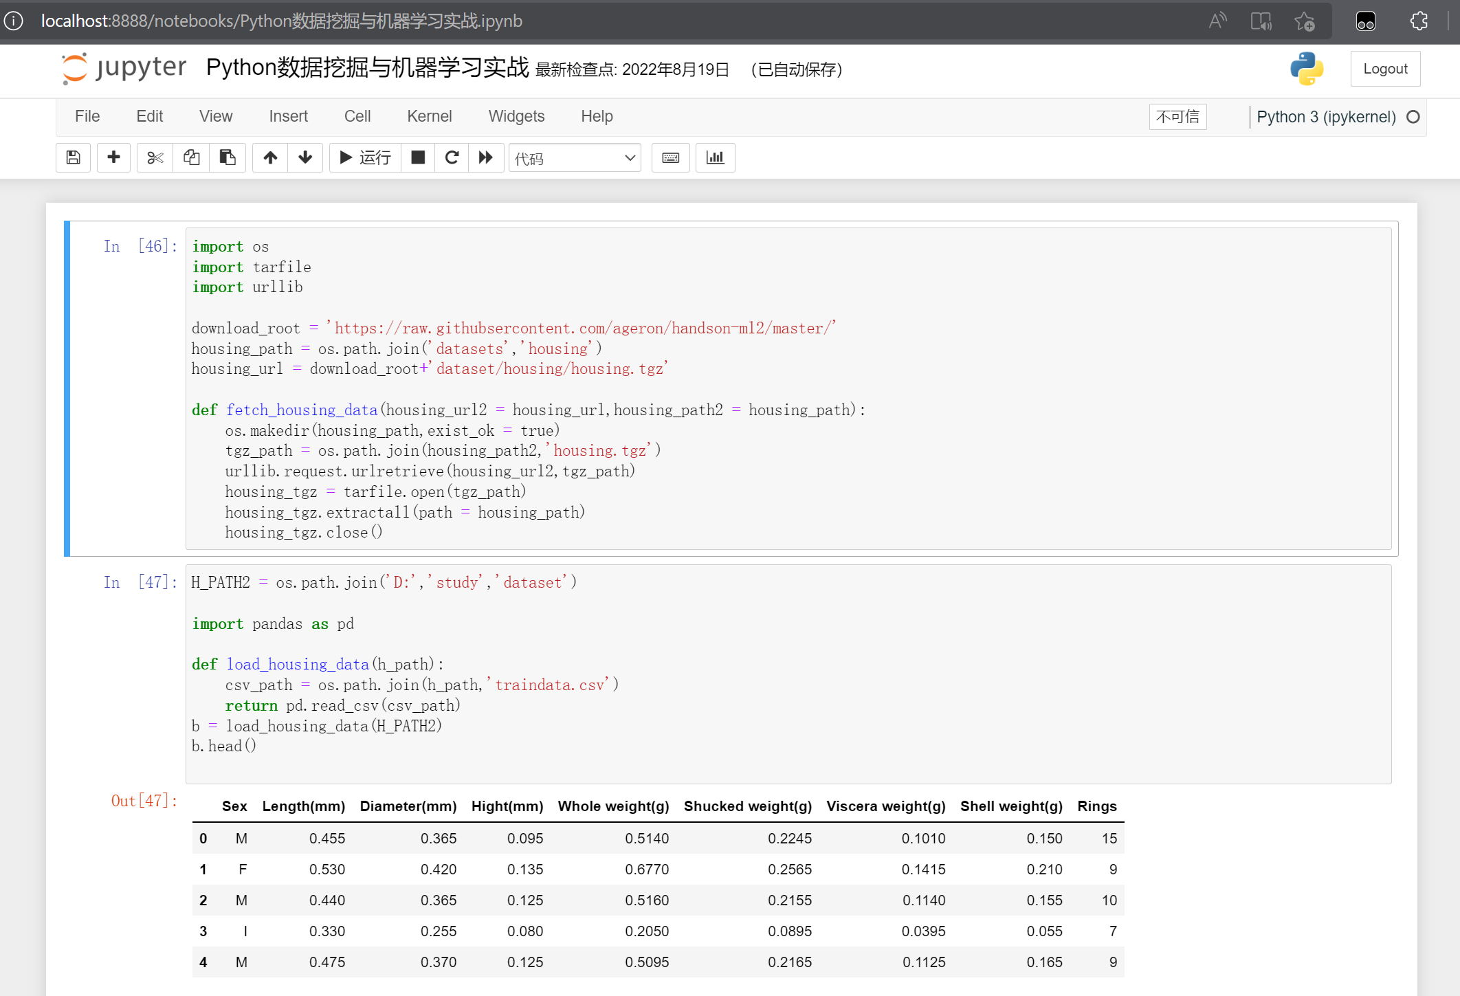
Task: Open the Edit menu
Action: pyautogui.click(x=150, y=116)
